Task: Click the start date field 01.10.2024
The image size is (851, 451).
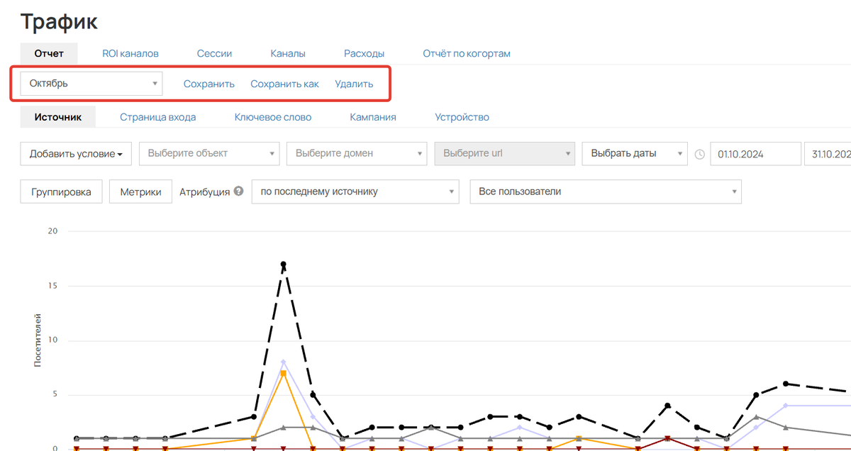Action: tap(755, 154)
